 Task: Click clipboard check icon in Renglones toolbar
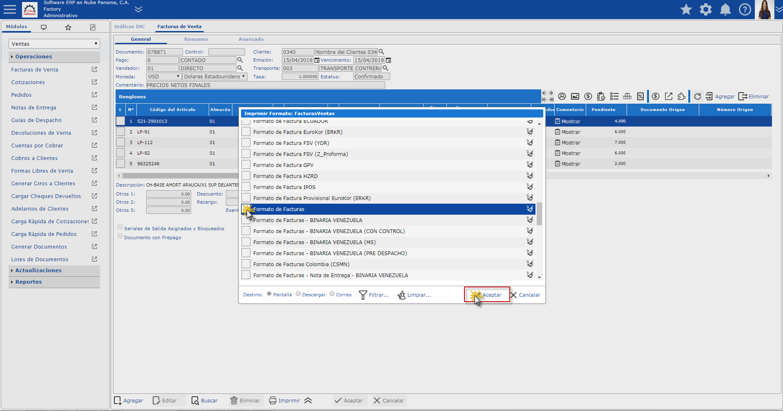[x=601, y=96]
